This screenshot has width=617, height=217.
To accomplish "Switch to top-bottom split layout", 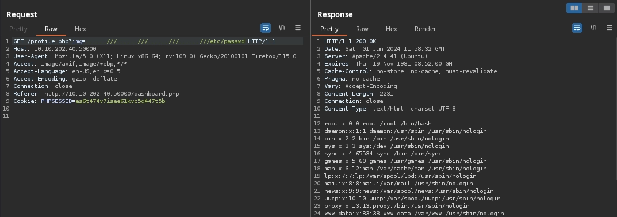I will [590, 8].
